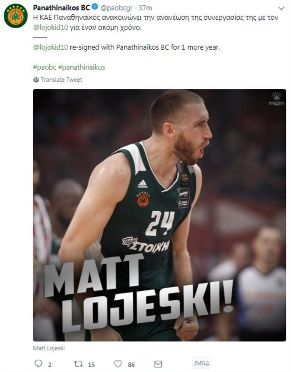Click the club logo watermark on photo
This screenshot has height=372, width=291.
pyautogui.click(x=277, y=99)
